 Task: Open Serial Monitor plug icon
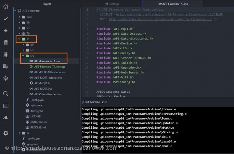click(x=6, y=117)
